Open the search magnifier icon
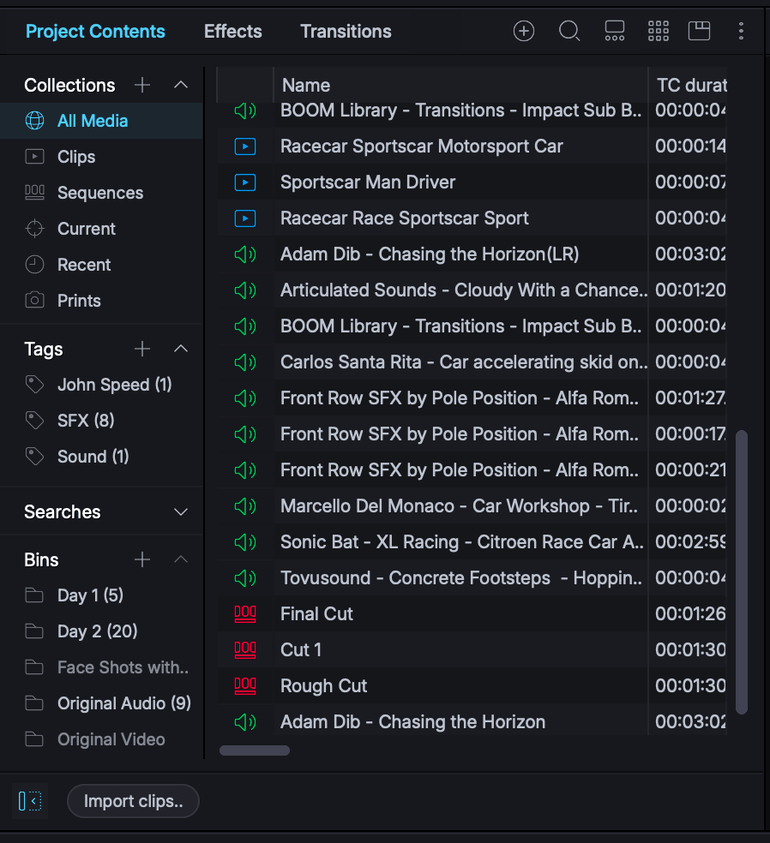770x843 pixels. coord(569,31)
